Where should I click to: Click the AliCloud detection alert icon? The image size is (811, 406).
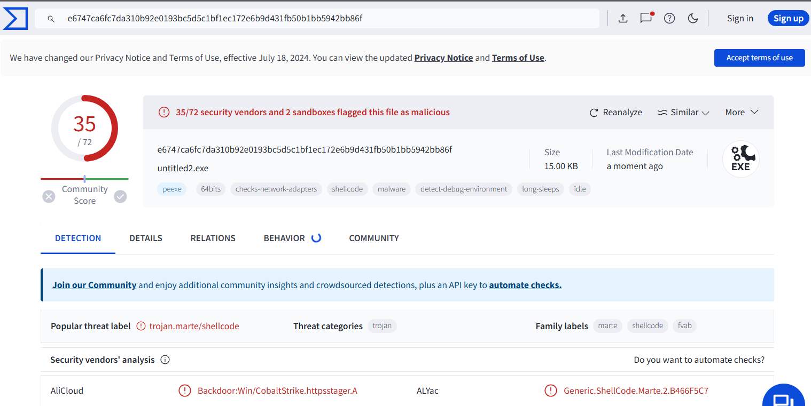pyautogui.click(x=185, y=391)
